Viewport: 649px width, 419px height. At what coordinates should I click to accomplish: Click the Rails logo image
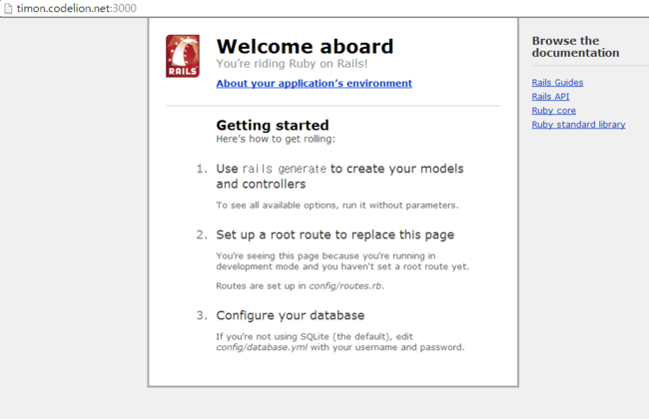click(x=183, y=56)
